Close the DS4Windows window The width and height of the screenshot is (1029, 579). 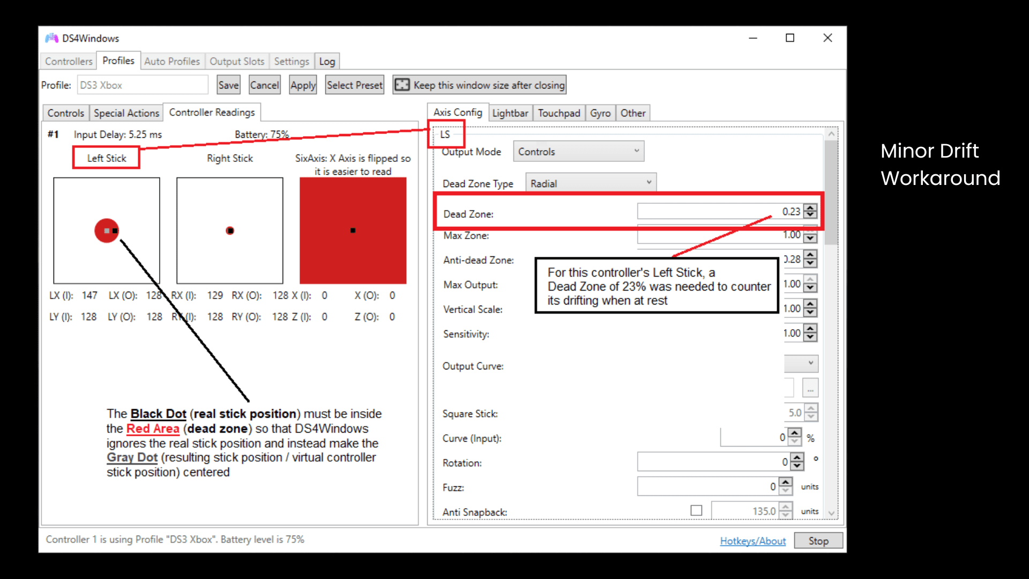coord(827,38)
